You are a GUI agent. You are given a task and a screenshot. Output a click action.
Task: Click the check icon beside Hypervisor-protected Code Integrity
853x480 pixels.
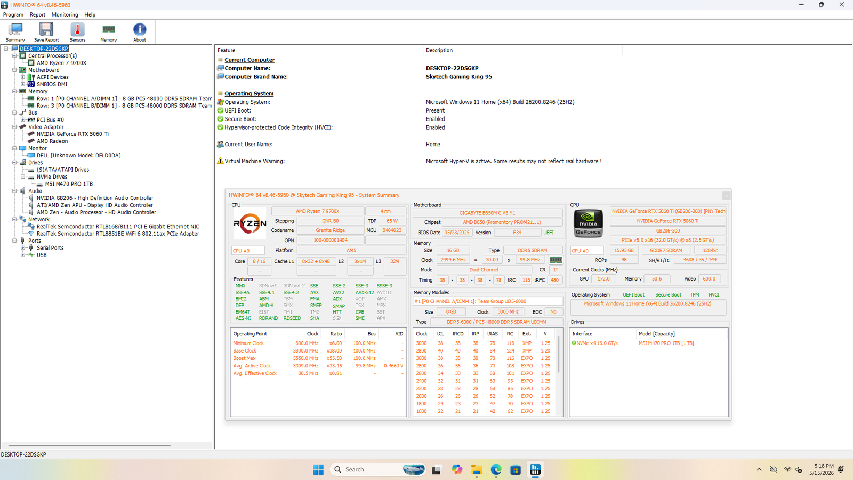click(220, 127)
